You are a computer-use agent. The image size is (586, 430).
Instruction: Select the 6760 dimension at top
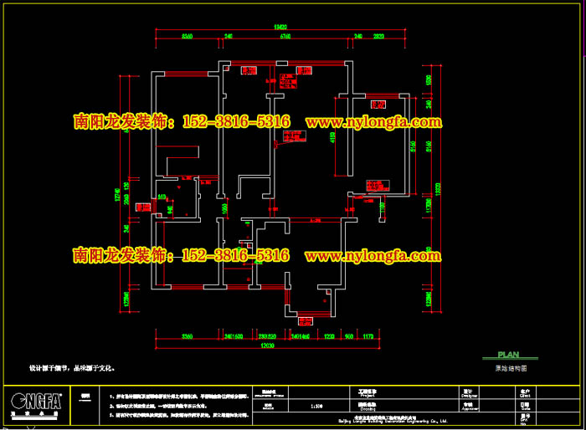[x=285, y=37]
